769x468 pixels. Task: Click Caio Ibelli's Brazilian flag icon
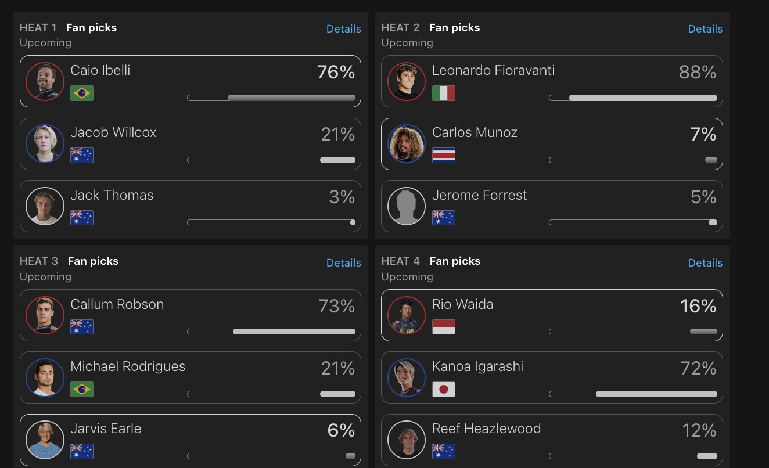82,93
